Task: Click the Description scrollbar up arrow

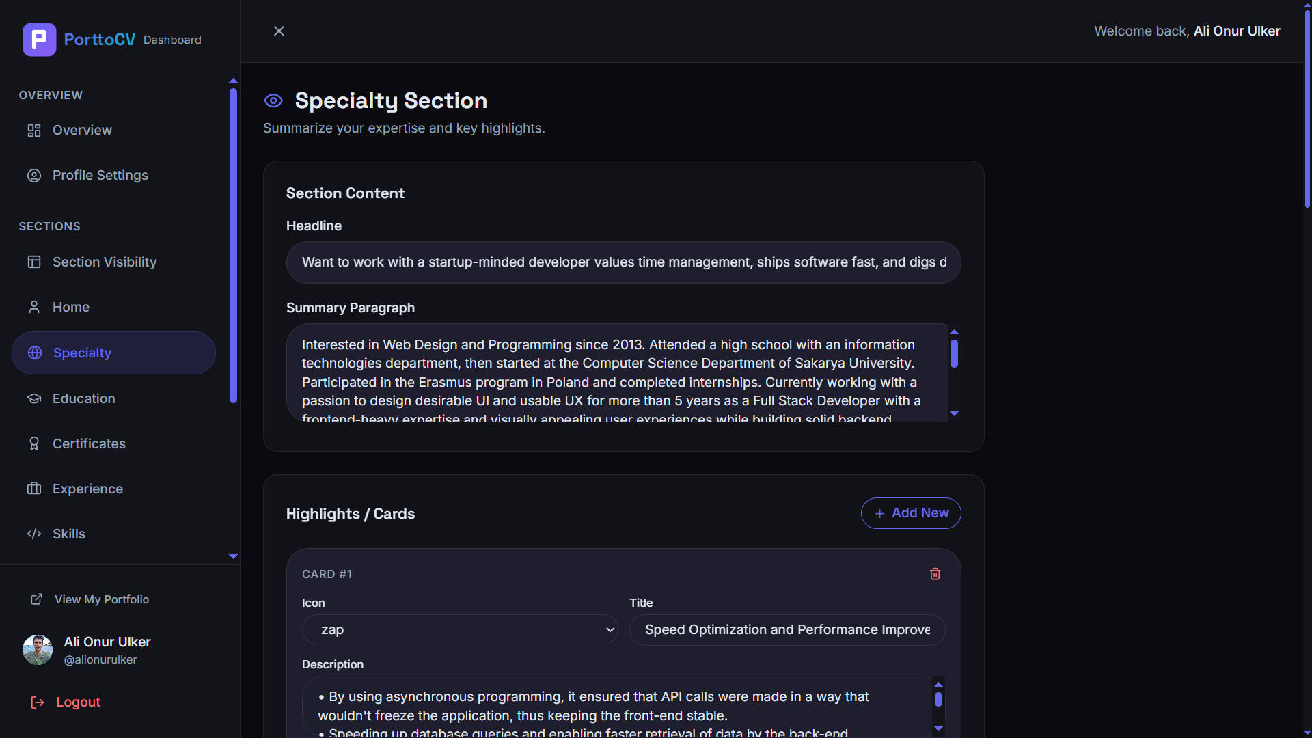Action: (x=939, y=685)
